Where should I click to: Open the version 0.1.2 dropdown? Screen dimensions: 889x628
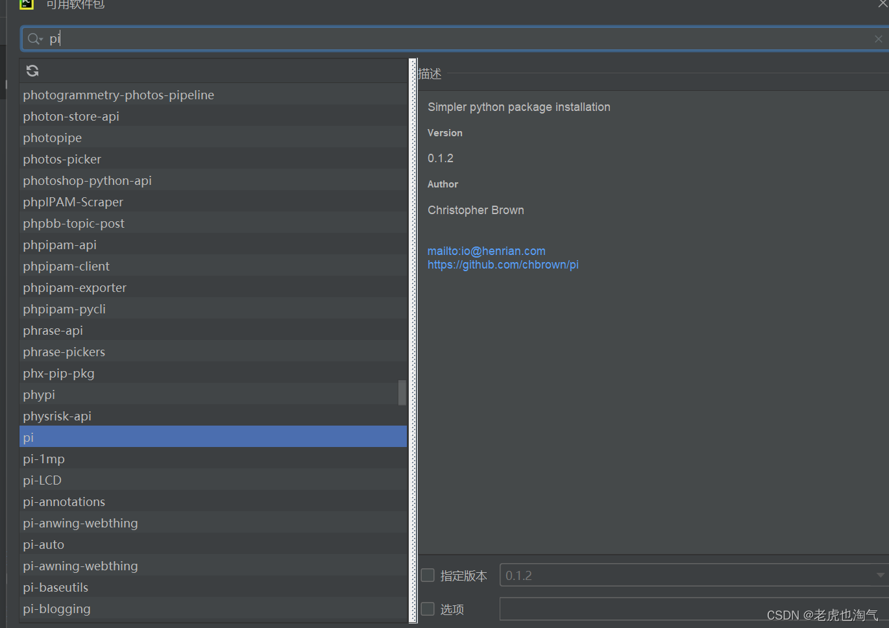(880, 575)
